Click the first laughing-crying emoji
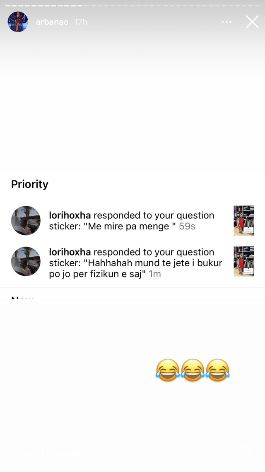This screenshot has height=472, width=265. [x=168, y=370]
